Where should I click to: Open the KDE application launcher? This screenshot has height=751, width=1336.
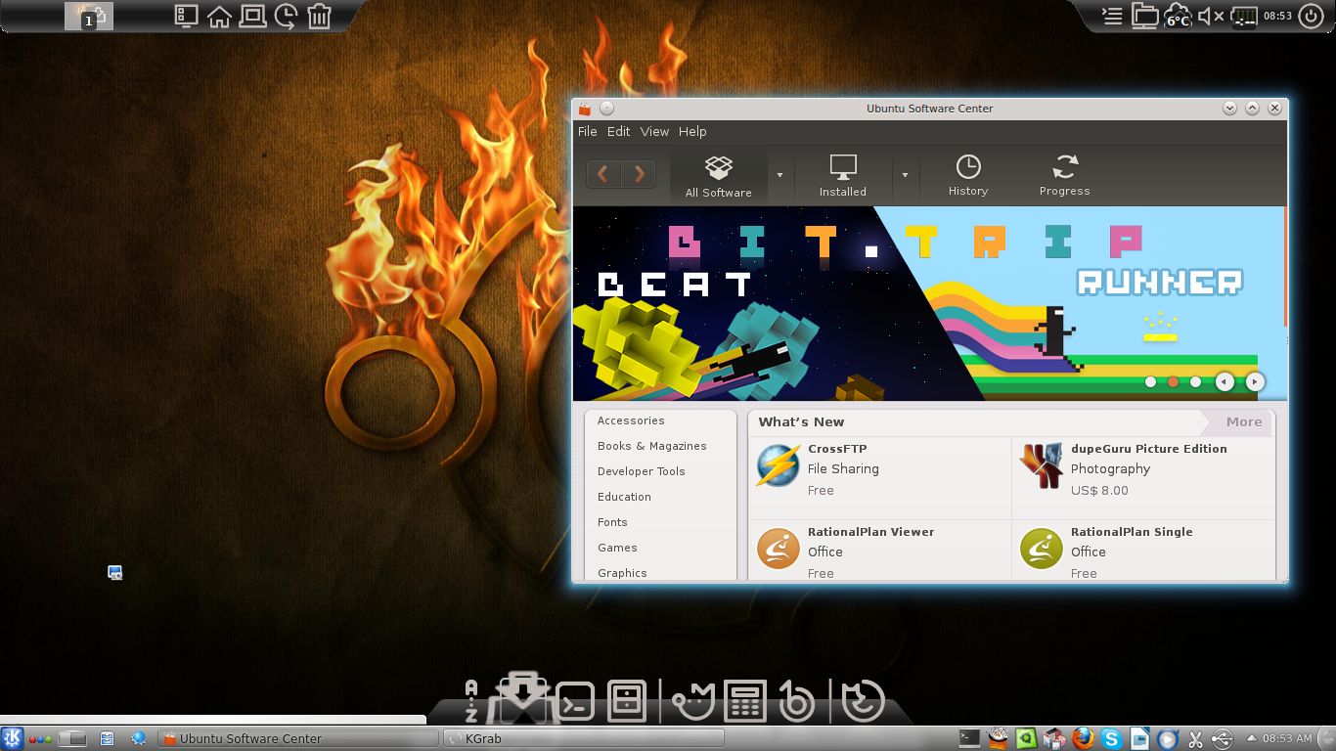[x=13, y=738]
